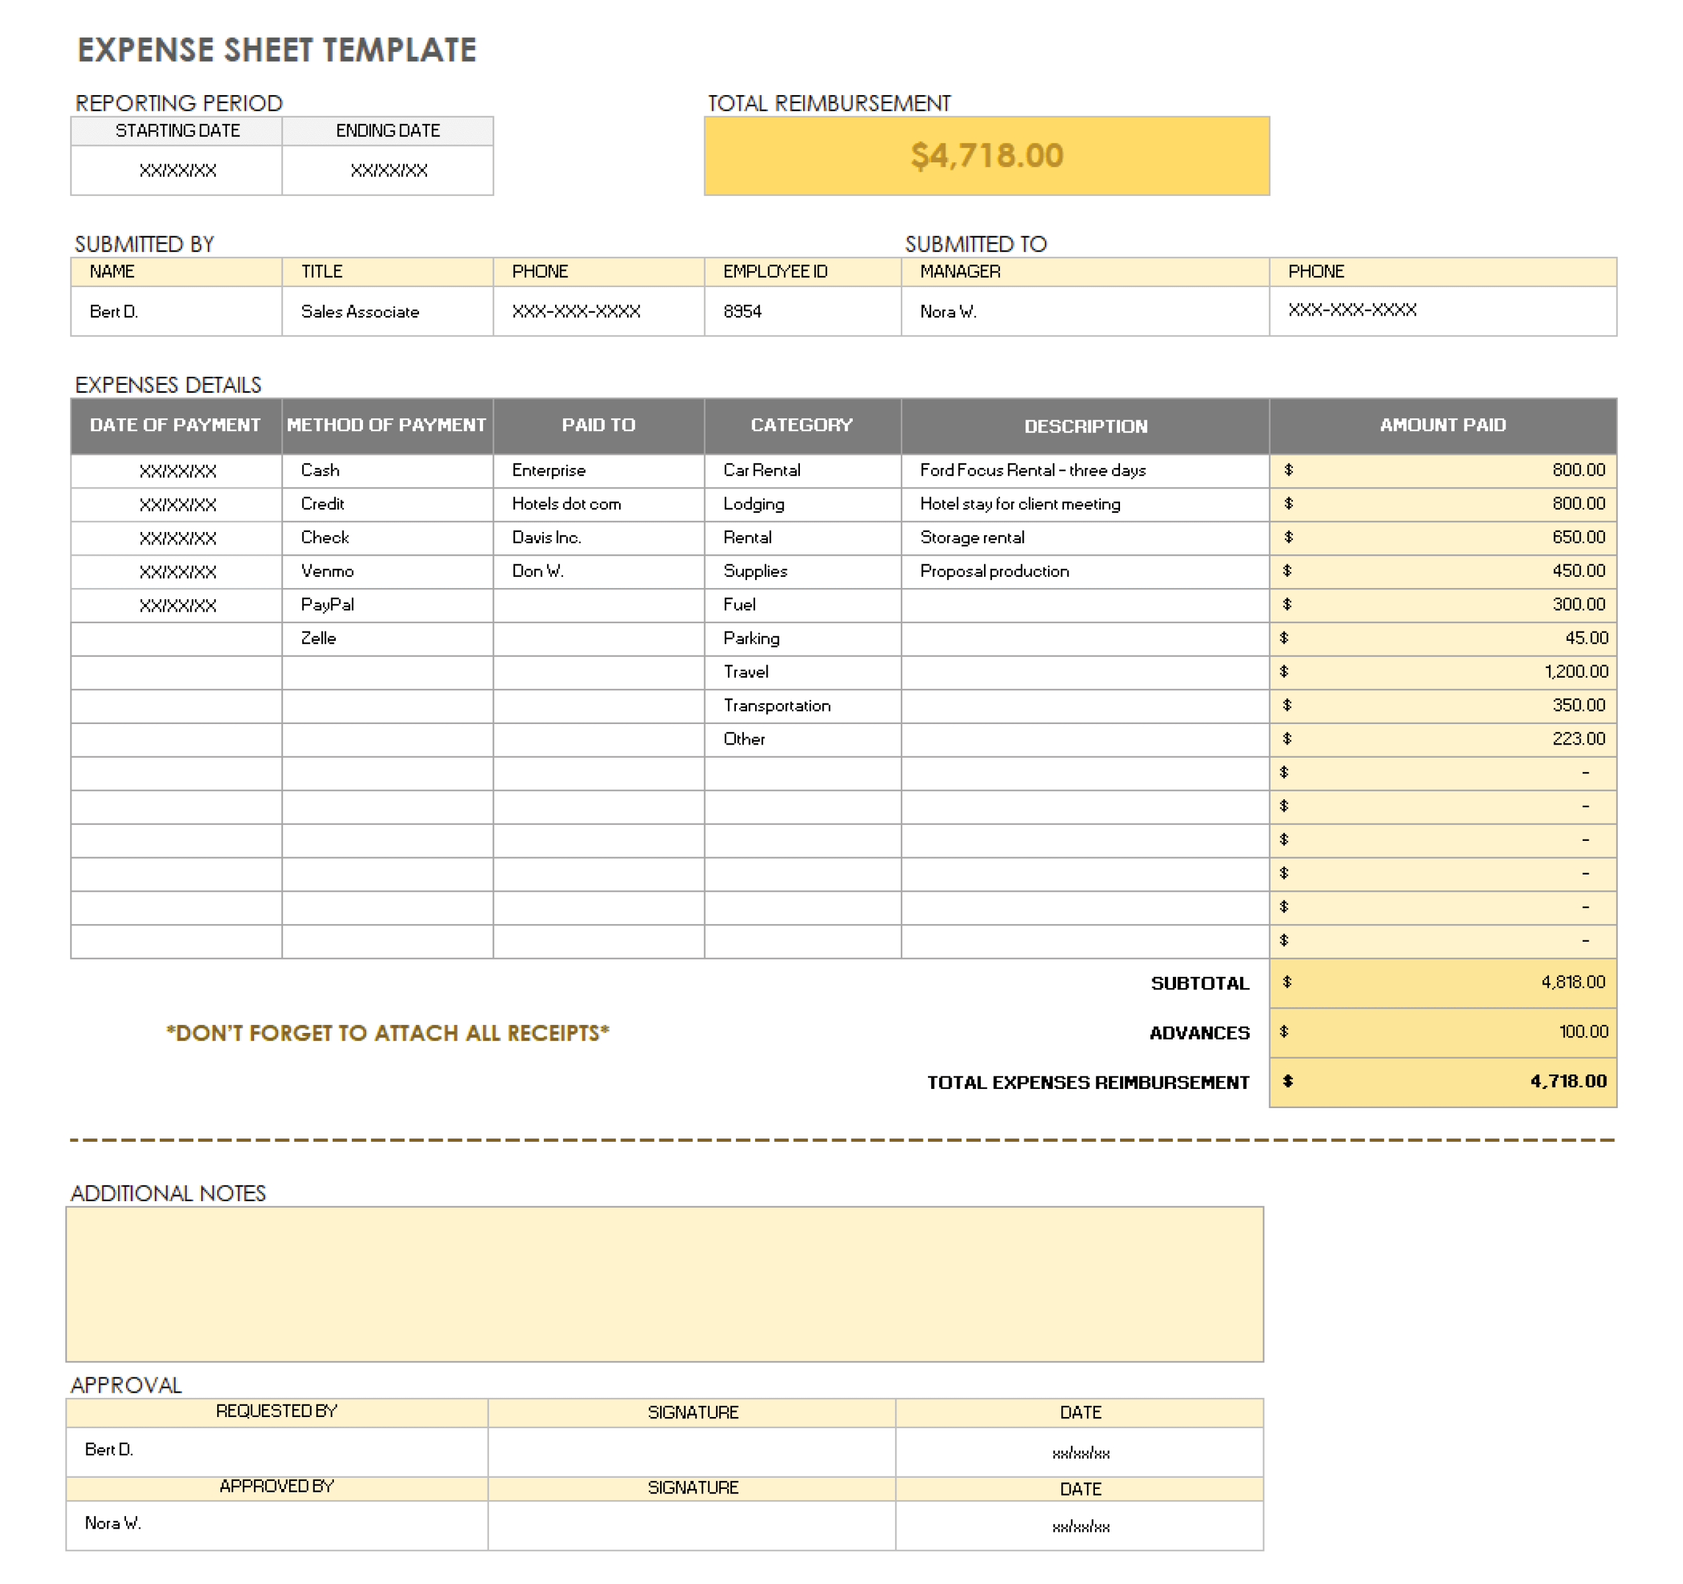Select the Total Reimbursement amount box
1683x1584 pixels.
[x=986, y=155]
